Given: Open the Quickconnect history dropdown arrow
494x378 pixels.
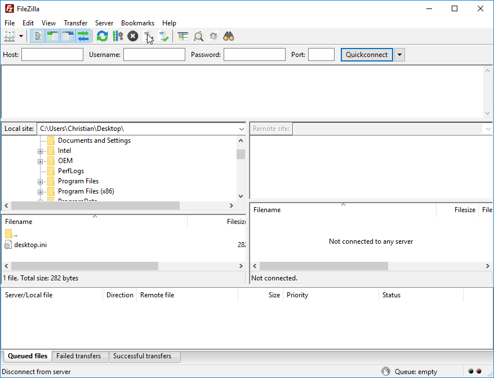Looking at the screenshot, I should pyautogui.click(x=399, y=55).
